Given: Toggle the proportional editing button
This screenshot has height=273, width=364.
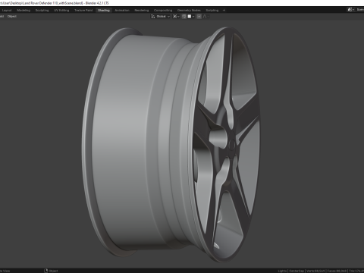Looking at the screenshot, I should [x=199, y=17].
